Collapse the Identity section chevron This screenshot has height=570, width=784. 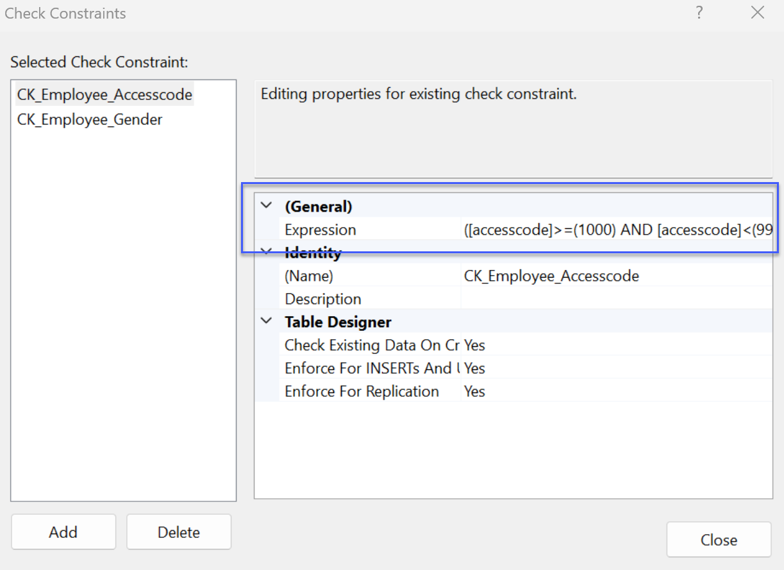point(267,253)
